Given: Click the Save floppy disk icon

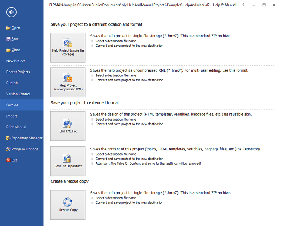Looking at the screenshot, I should point(8,39).
